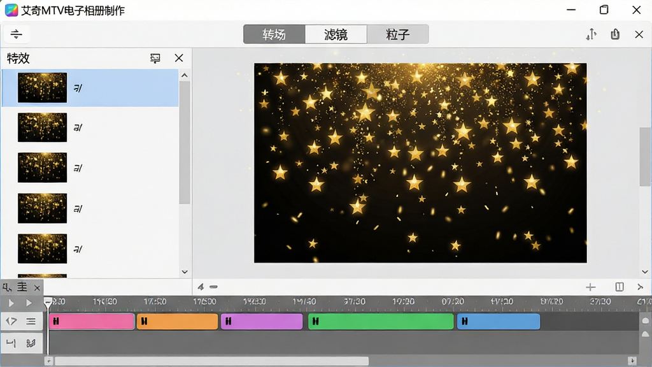The image size is (652, 367).
Task: Click the bracket trim icon in lower track controls
Action: pos(11,343)
